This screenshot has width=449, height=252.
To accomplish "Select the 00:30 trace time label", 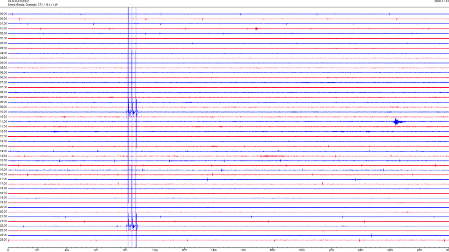I will [3, 19].
